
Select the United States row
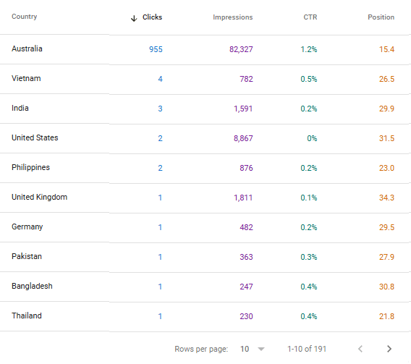tap(205, 138)
